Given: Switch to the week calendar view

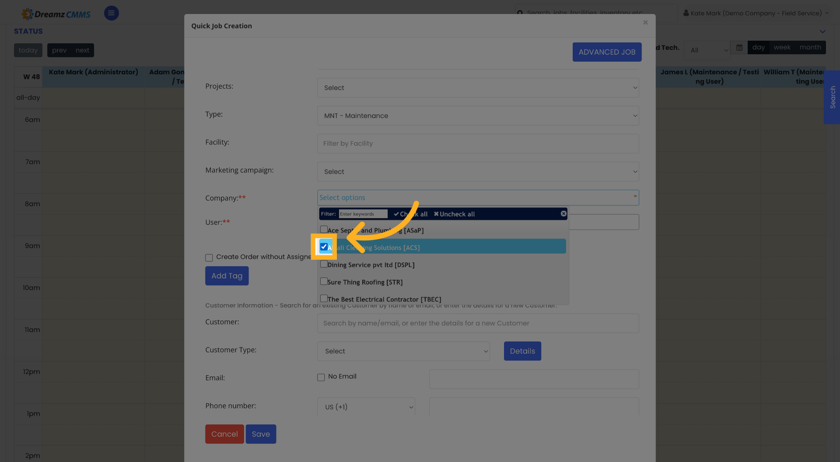Looking at the screenshot, I should click(782, 47).
